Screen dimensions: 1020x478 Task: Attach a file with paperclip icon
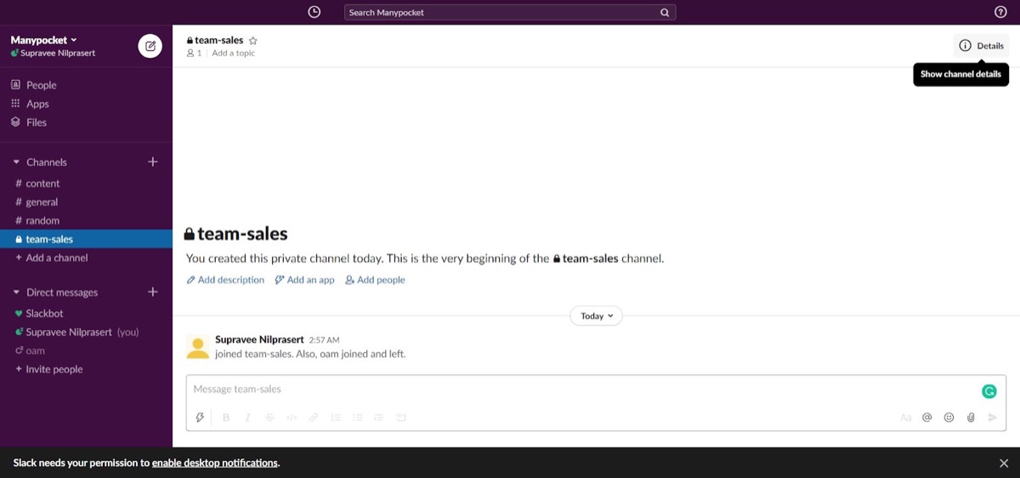[x=971, y=418]
